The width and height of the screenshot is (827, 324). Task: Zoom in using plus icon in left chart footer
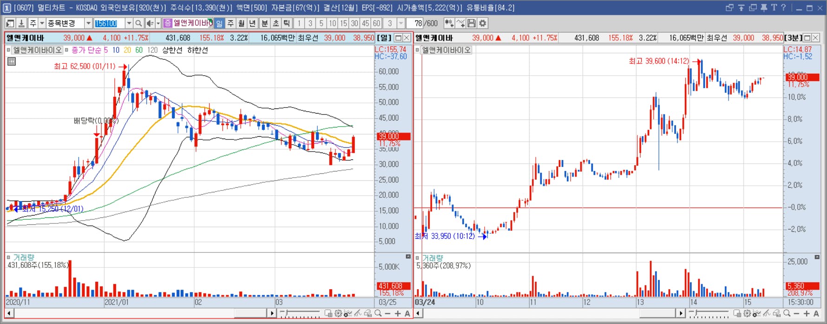tap(398, 314)
